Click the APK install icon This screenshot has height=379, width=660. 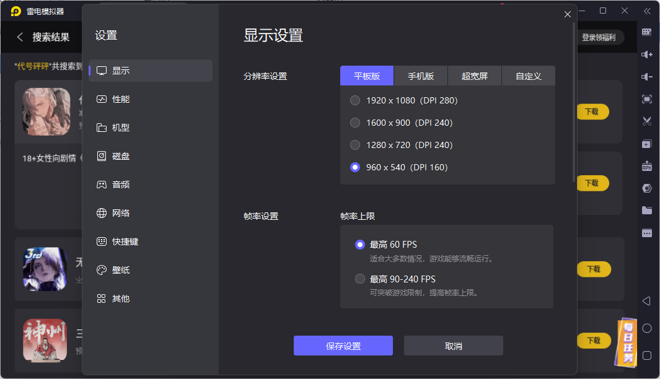pyautogui.click(x=646, y=166)
